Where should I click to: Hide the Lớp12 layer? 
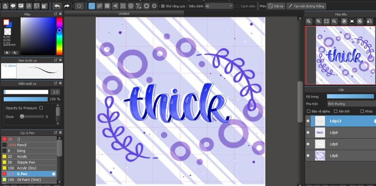(x=308, y=121)
